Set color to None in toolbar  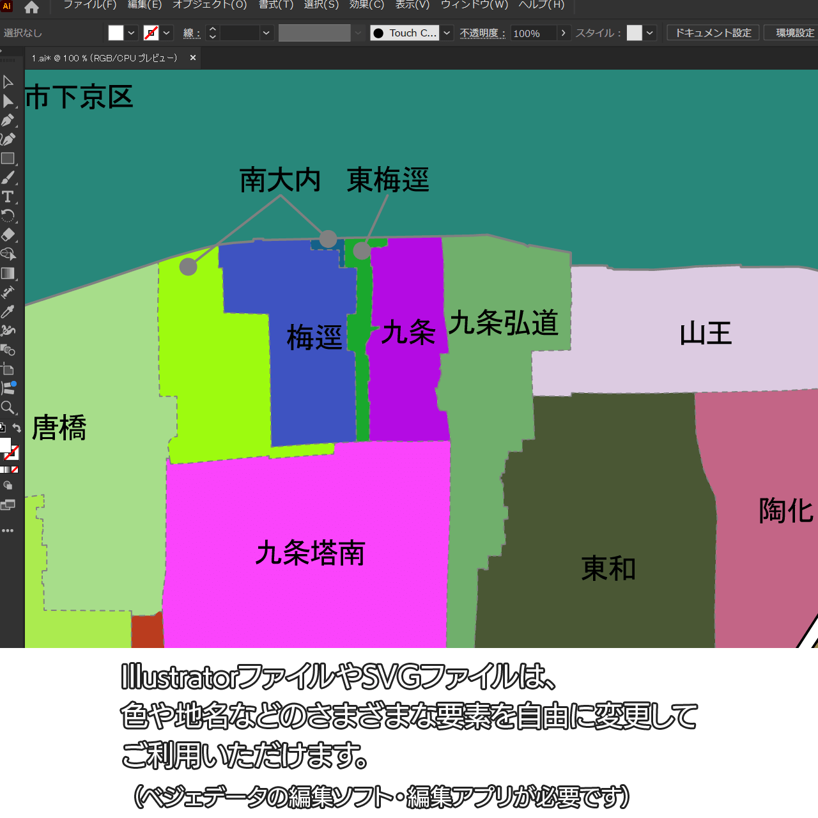tap(15, 470)
